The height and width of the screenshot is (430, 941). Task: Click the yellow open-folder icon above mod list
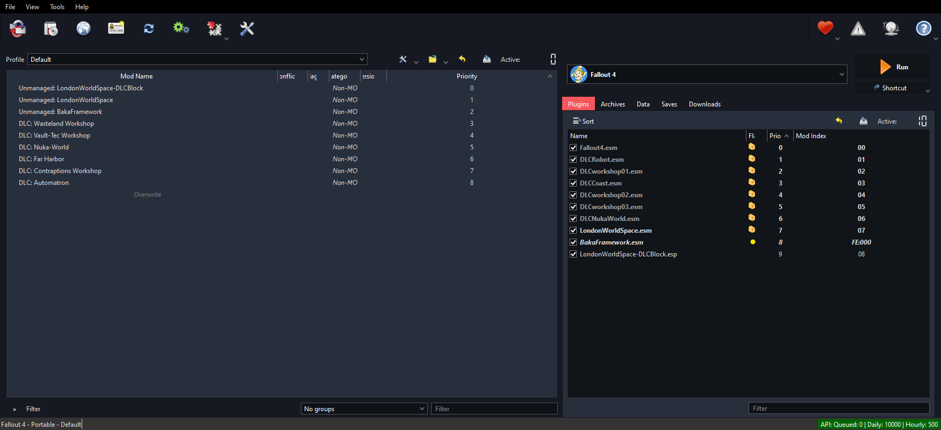point(433,59)
